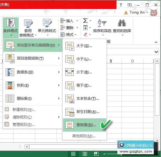Image resolution: width=161 pixels, height=157 pixels.
Task: Collapse the ribbon with the chevron
Action: (156, 42)
